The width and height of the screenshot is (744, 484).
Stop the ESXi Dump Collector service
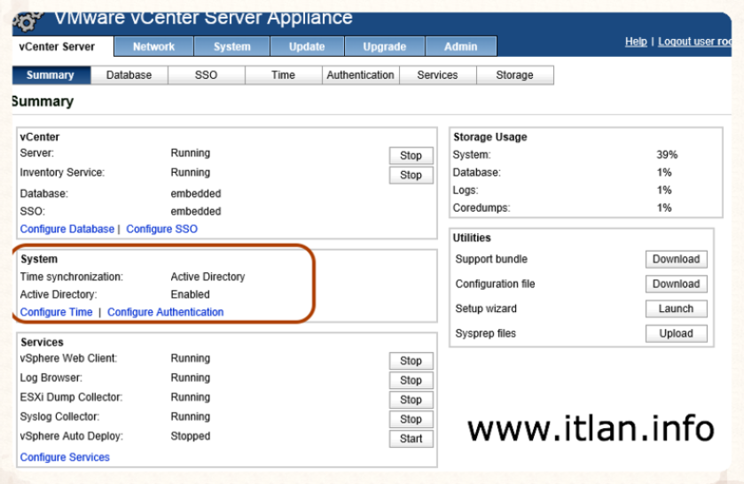[411, 400]
